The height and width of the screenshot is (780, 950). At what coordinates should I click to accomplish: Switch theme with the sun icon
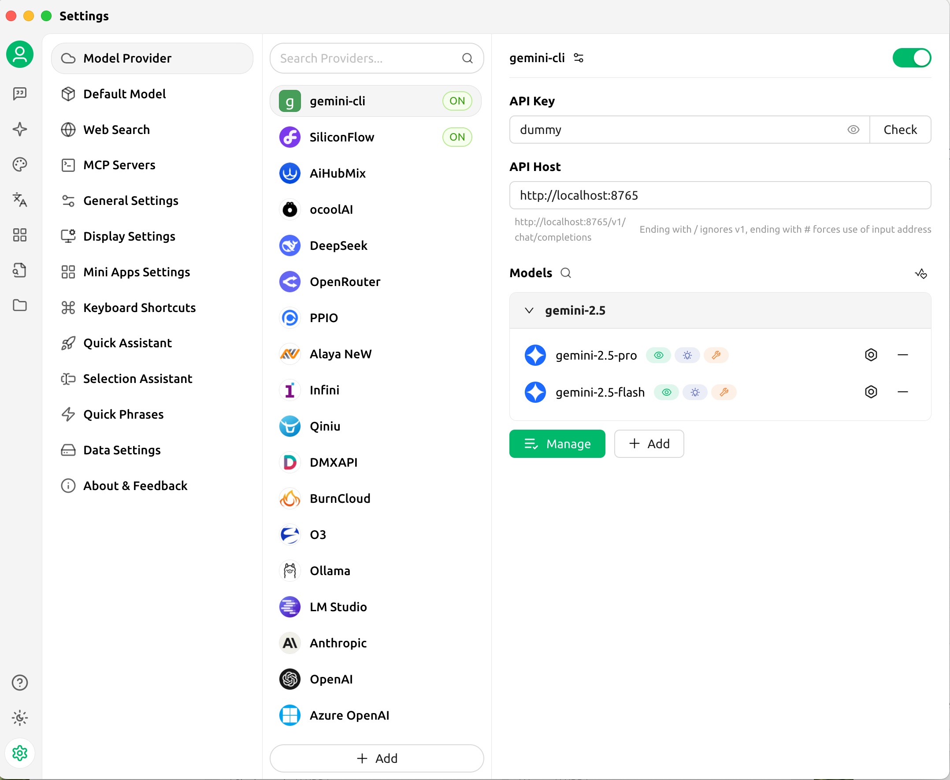pyautogui.click(x=20, y=717)
